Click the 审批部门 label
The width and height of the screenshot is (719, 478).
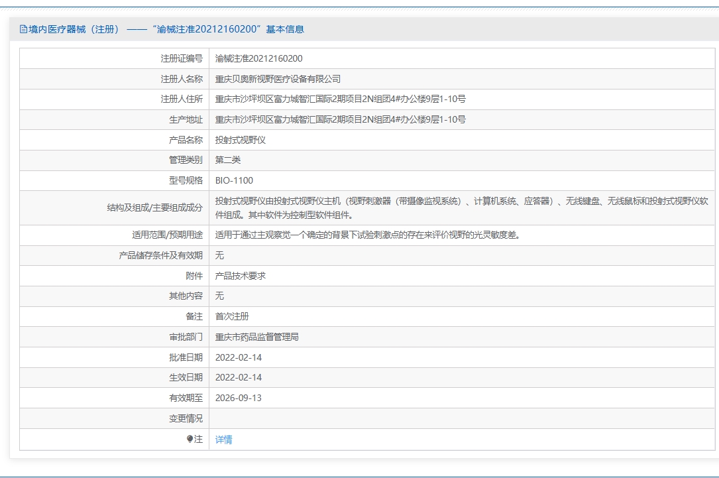[x=186, y=337]
